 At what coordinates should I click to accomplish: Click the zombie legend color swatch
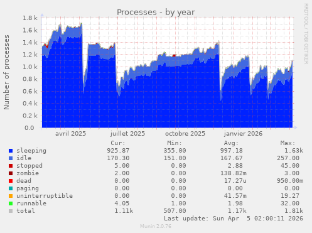coord(11,173)
